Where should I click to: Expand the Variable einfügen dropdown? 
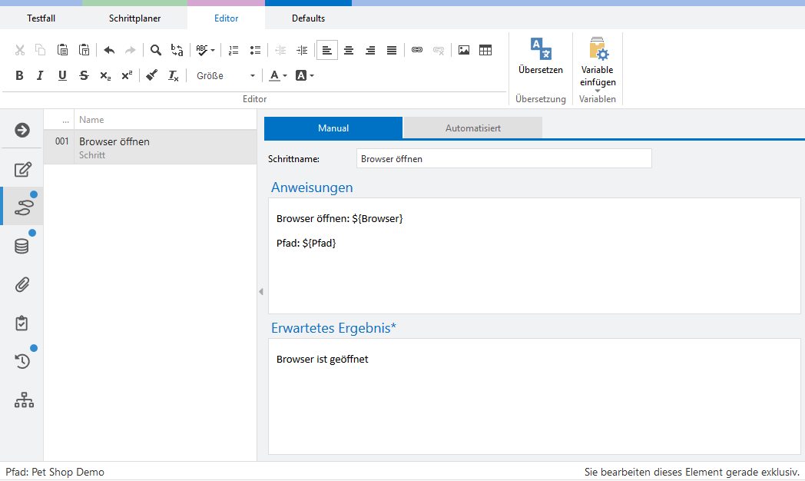pos(598,91)
